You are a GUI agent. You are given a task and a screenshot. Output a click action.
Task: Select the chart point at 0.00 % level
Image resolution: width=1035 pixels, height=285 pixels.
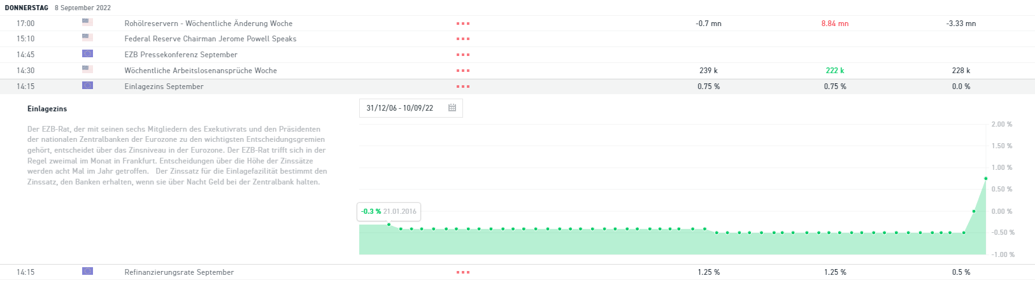(974, 211)
